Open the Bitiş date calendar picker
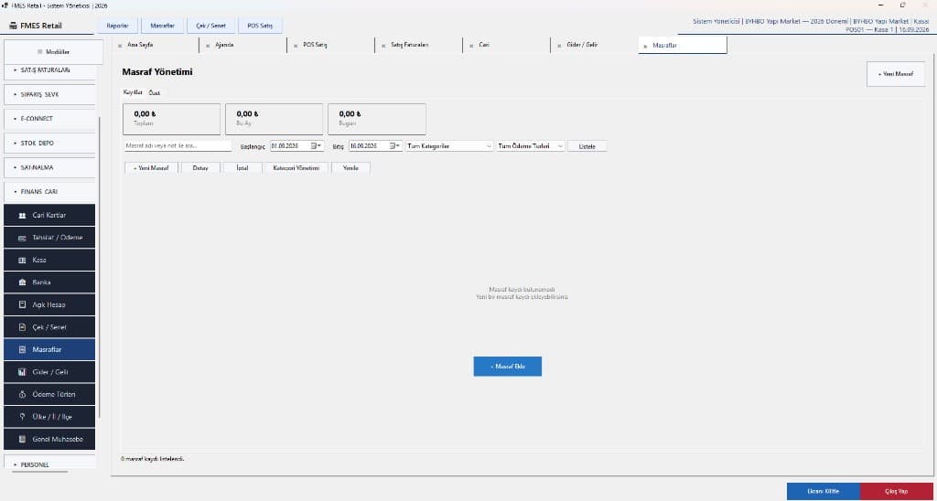 [x=394, y=145]
